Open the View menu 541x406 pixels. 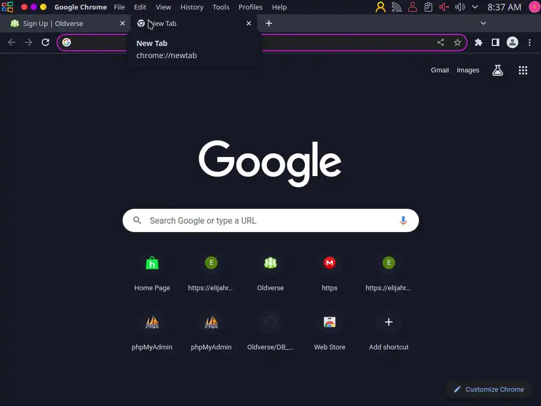tap(163, 7)
